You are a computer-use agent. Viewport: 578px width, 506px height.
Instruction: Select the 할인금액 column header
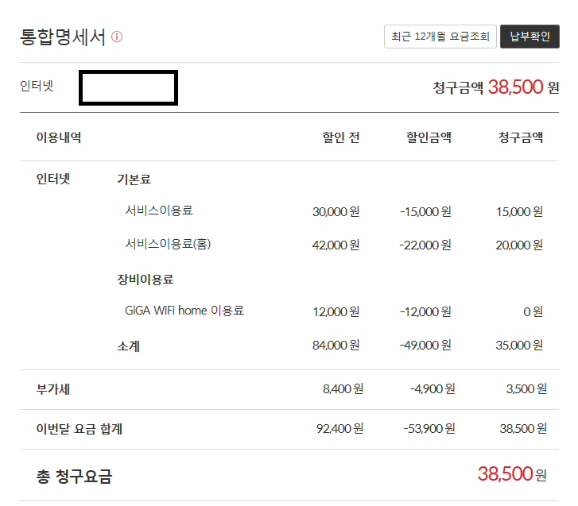429,137
